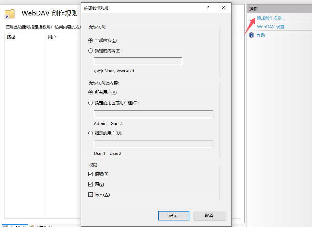312x227 pixels.
Task: Choose the 指定的用户(U) radio option
Action: point(90,133)
